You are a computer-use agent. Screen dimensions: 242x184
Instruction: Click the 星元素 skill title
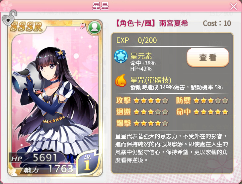pos(141,56)
